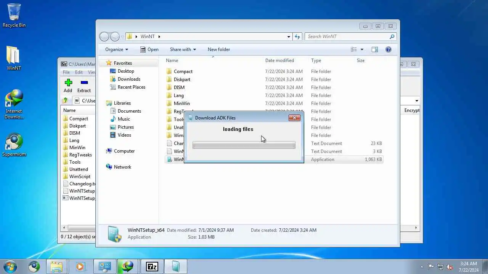Select Recent Places in navigation pane

click(127, 87)
